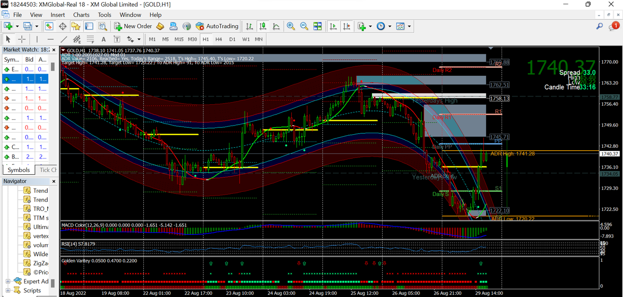Open the Periods clock button
The width and height of the screenshot is (623, 297).
(381, 26)
